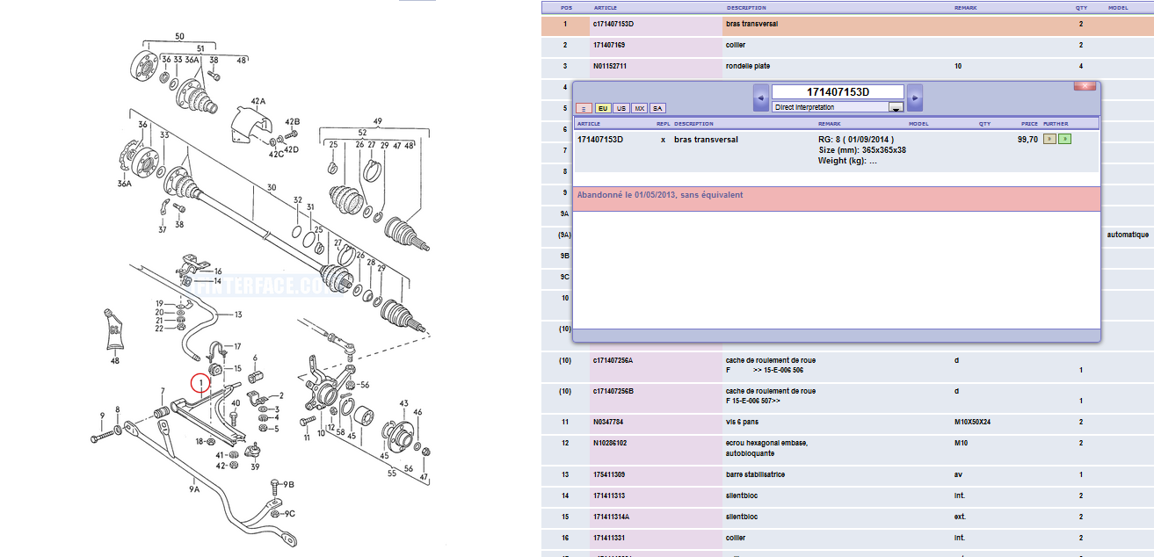Select article 175411309 barre stabilisatrice
This screenshot has width=1154, height=557.
click(609, 474)
